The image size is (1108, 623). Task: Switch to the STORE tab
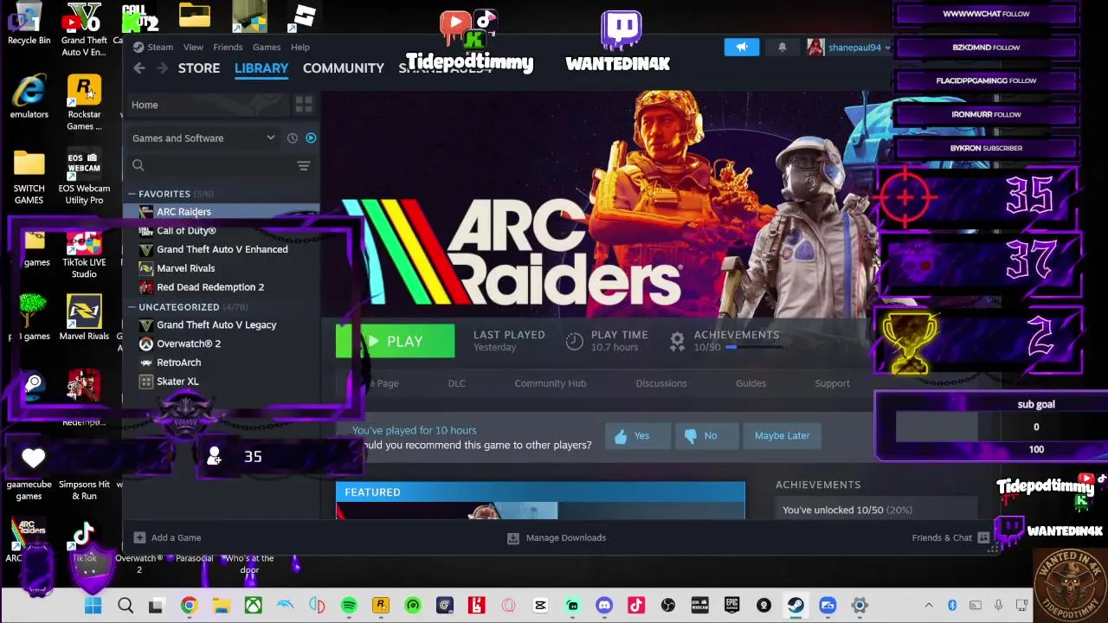click(x=199, y=67)
